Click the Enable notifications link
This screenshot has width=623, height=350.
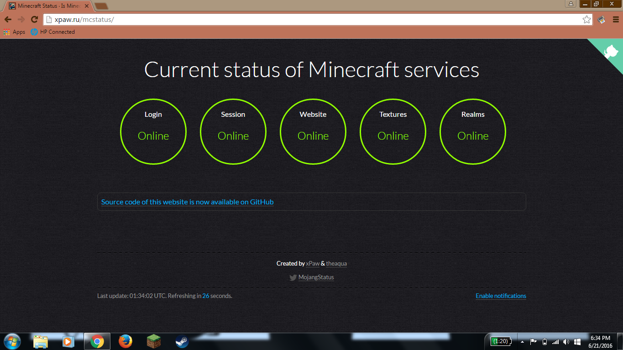coord(501,296)
